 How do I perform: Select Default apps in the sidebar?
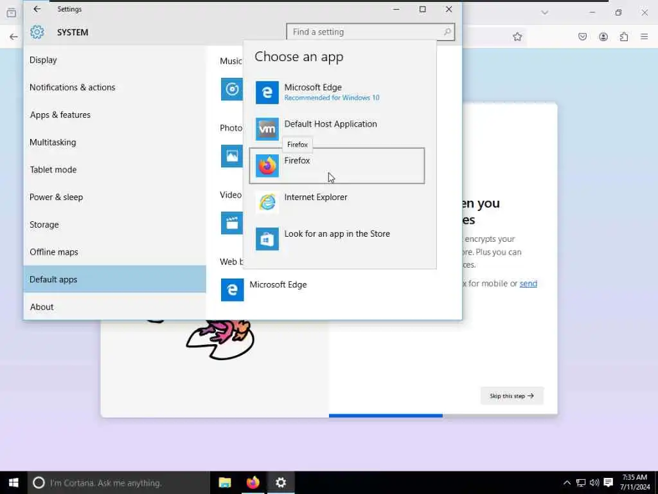pos(114,279)
